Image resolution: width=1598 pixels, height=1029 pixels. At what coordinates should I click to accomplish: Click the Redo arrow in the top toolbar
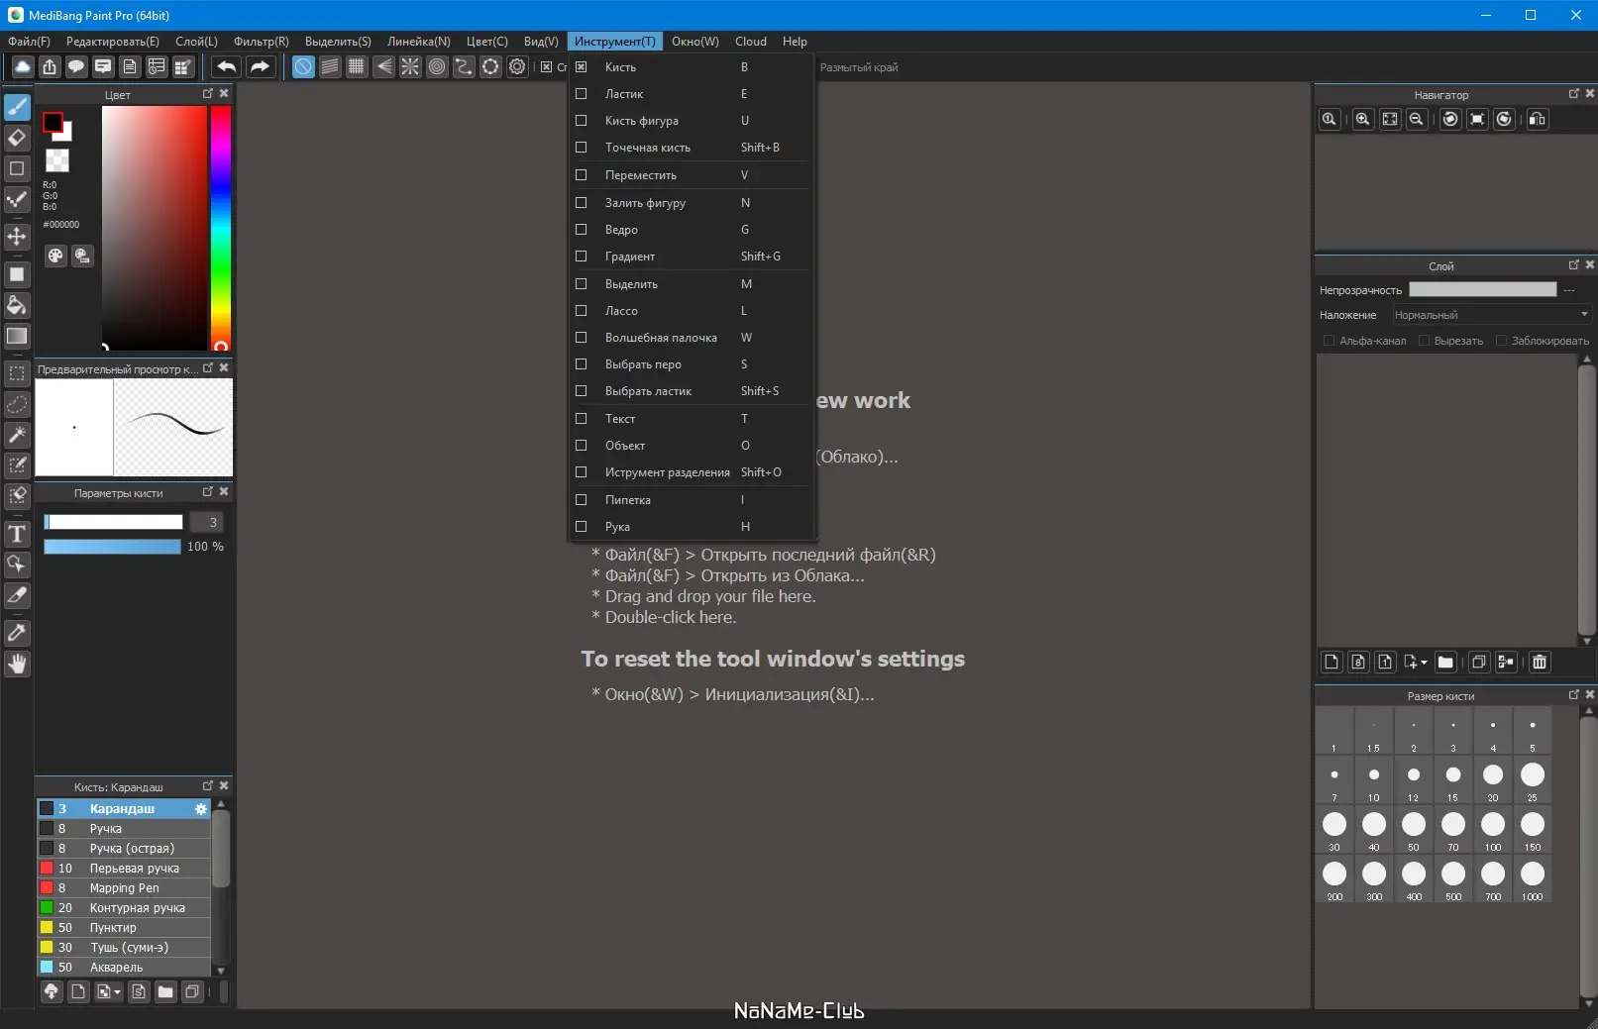click(x=260, y=66)
